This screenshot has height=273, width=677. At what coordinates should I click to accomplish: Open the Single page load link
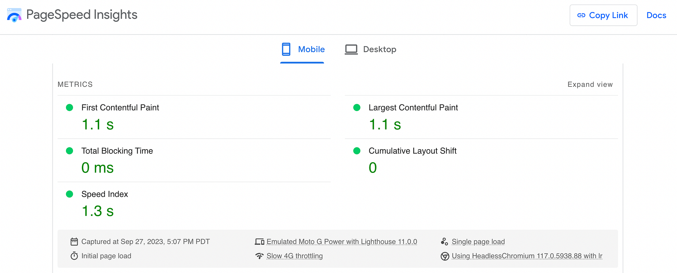(x=478, y=242)
